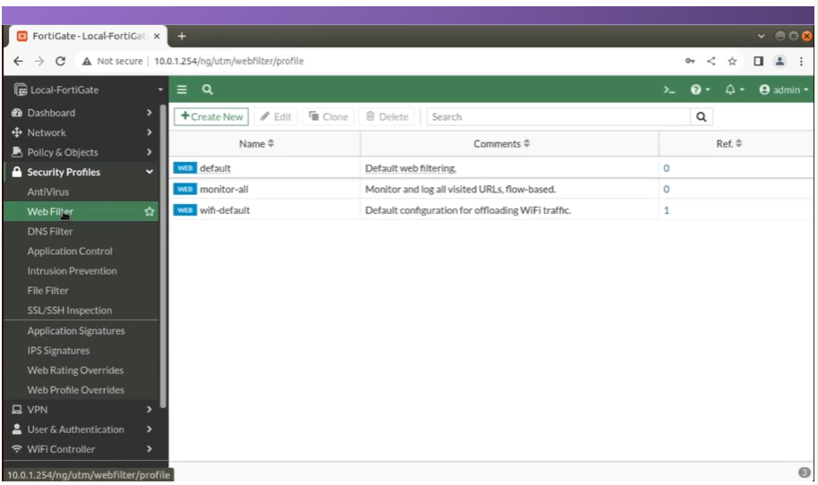Open the reference count 1 of wifi-default
Image resolution: width=818 pixels, height=485 pixels.
tap(667, 210)
